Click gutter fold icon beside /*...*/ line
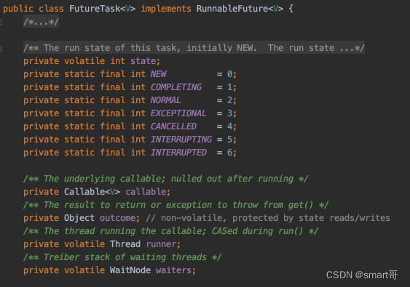 tap(1, 23)
